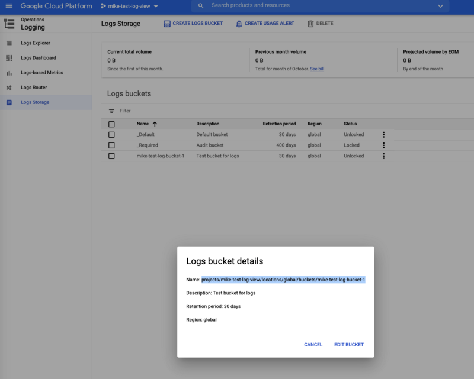
Task: Check the mike-test-log-bucket-1 checkbox
Action: pyautogui.click(x=111, y=156)
